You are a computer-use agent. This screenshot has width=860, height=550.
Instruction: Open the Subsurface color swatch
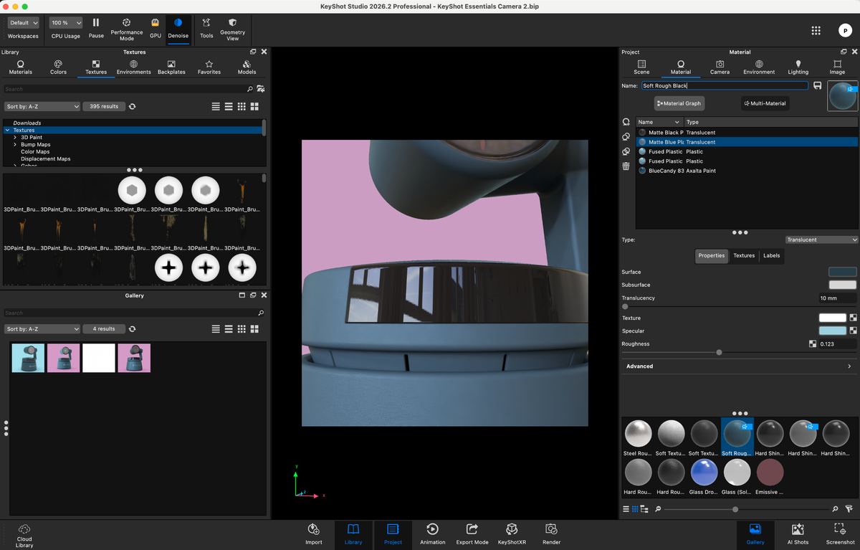pos(842,285)
